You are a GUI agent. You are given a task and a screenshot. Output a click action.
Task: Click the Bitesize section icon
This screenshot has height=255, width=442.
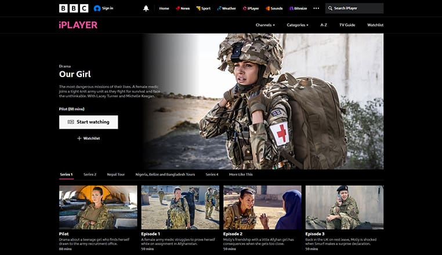291,8
